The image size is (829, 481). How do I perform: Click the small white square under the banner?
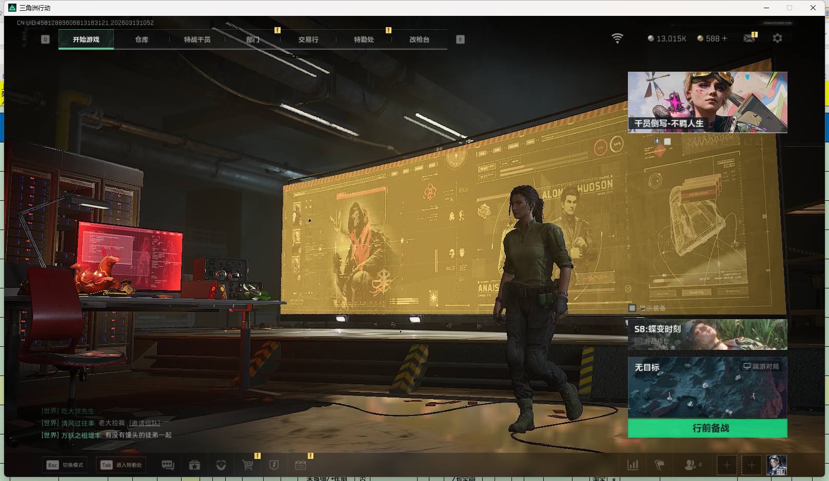(667, 142)
